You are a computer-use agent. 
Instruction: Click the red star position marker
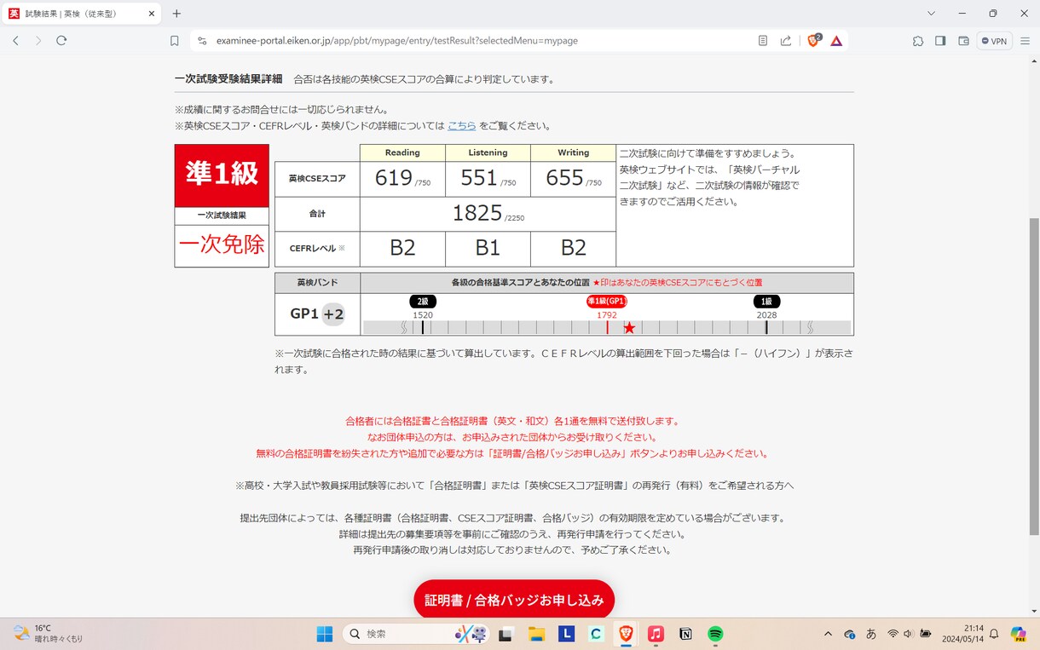(x=629, y=328)
